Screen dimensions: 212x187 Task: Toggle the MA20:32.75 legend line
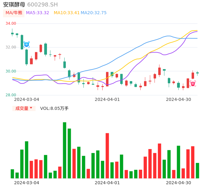pyautogui.click(x=93, y=13)
